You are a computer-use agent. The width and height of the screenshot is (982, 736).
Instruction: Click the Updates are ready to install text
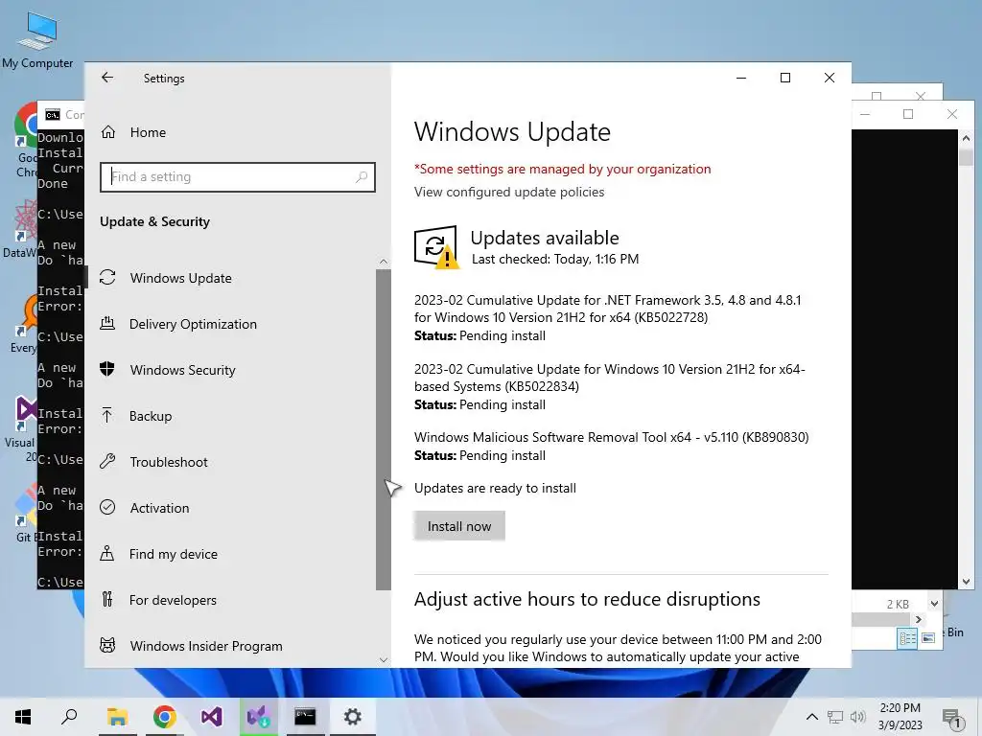click(495, 488)
